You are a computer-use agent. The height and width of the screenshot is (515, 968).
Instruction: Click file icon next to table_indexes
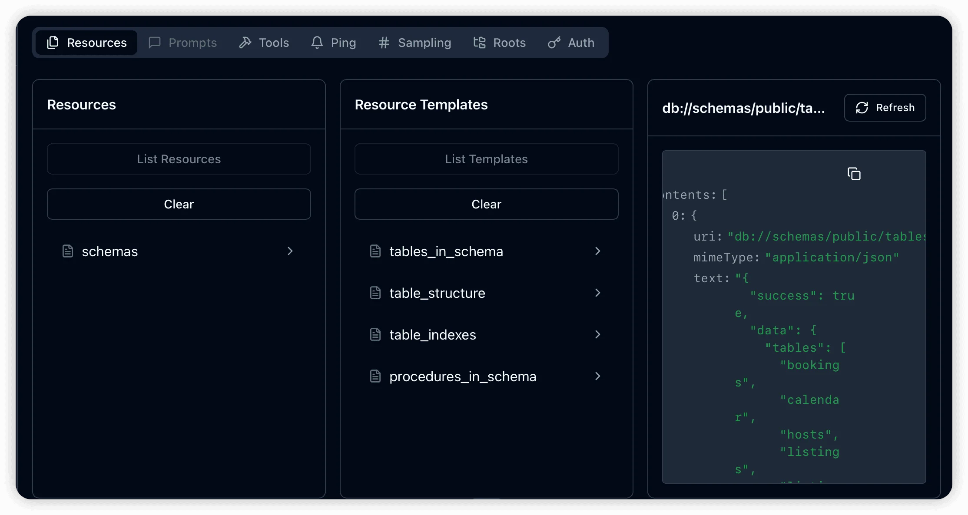(375, 334)
